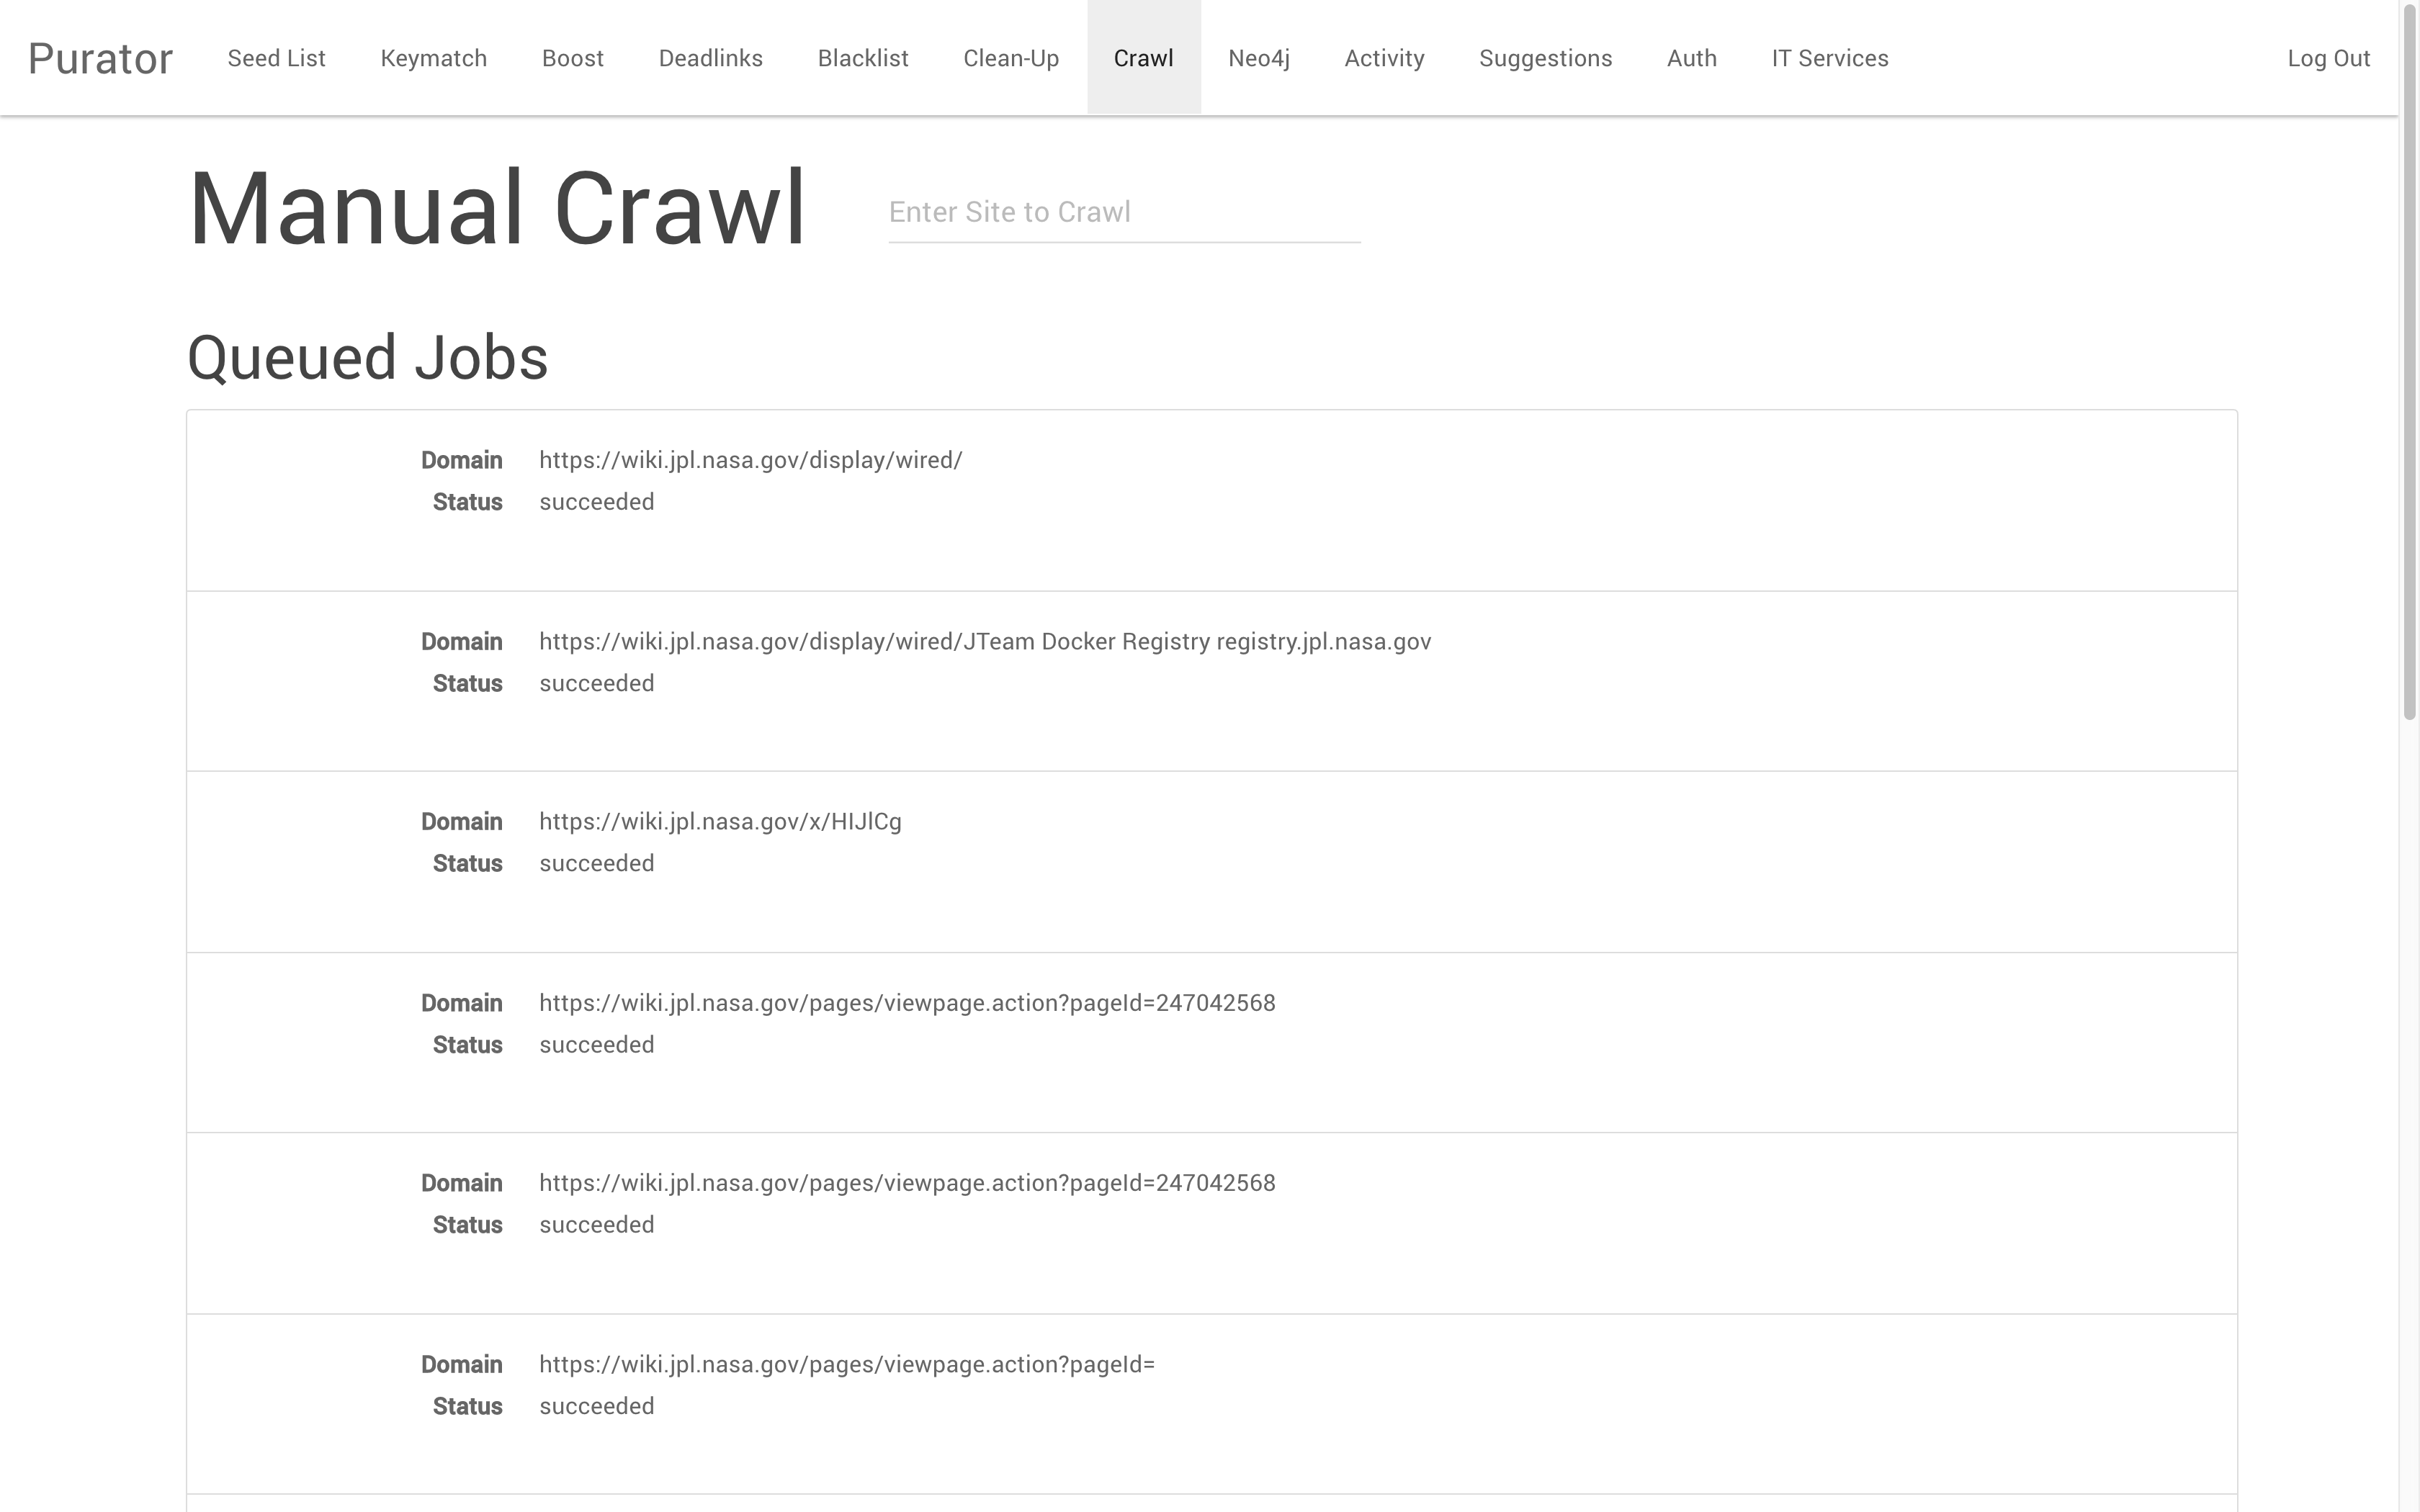Image resolution: width=2420 pixels, height=1512 pixels.
Task: Click Status label of the display/wired/ job
Action: click(x=467, y=502)
